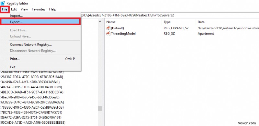Select Connect Network Registry...

pyautogui.click(x=40, y=44)
